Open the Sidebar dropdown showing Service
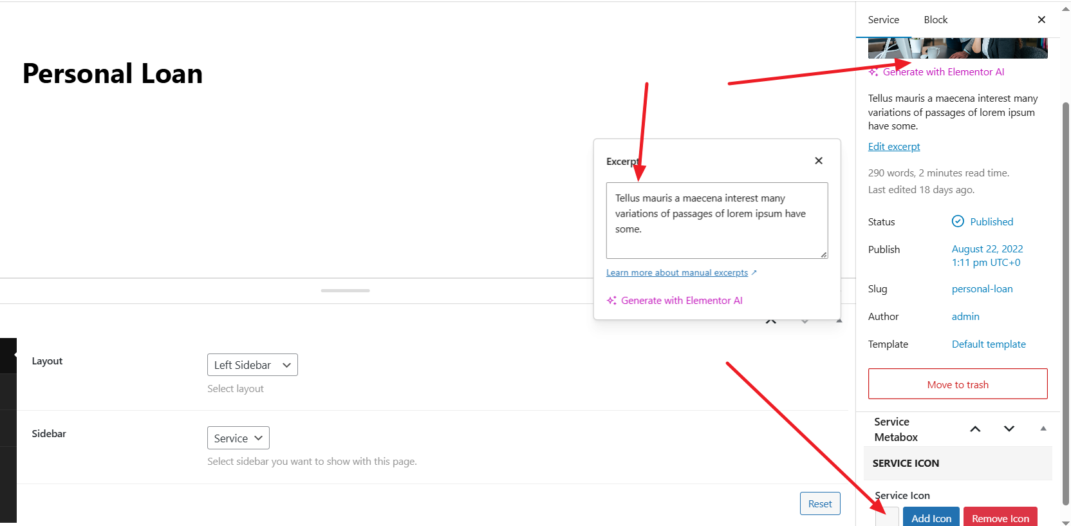Viewport: 1071px width, 526px height. click(x=238, y=438)
